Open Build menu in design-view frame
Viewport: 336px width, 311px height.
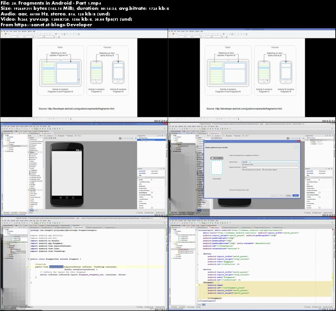point(31,126)
